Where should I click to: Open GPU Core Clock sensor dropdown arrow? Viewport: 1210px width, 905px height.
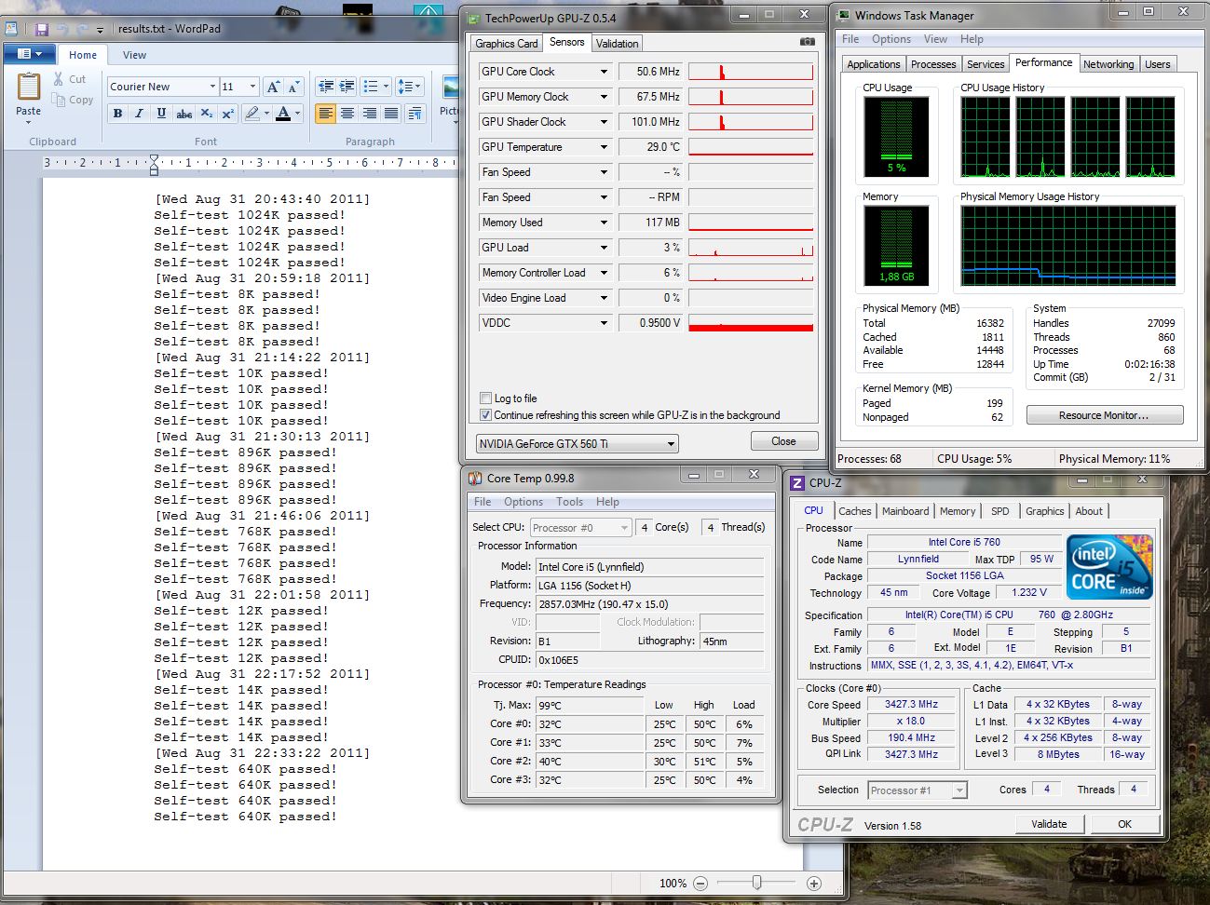604,72
